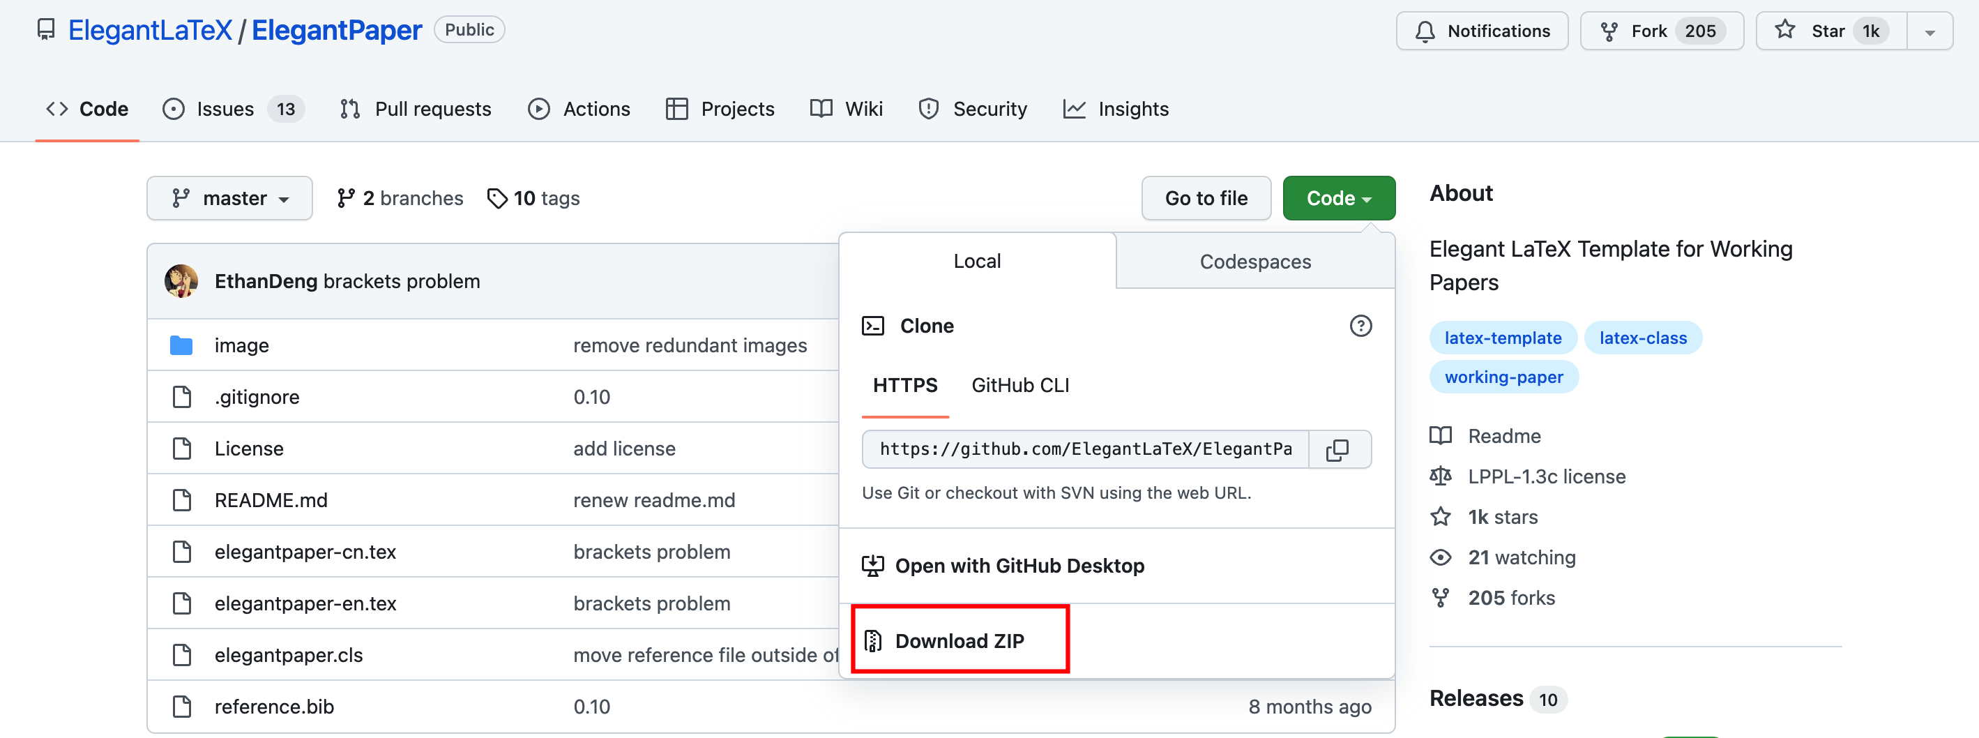Open the elegantpaper.cls file
The width and height of the screenshot is (1979, 738).
point(288,655)
